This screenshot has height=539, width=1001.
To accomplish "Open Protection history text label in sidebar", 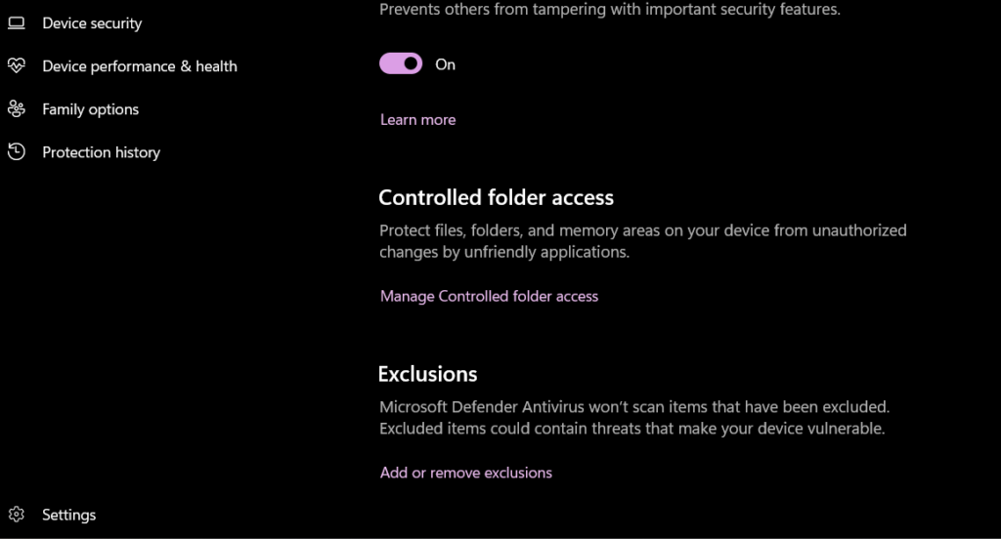I will point(101,152).
